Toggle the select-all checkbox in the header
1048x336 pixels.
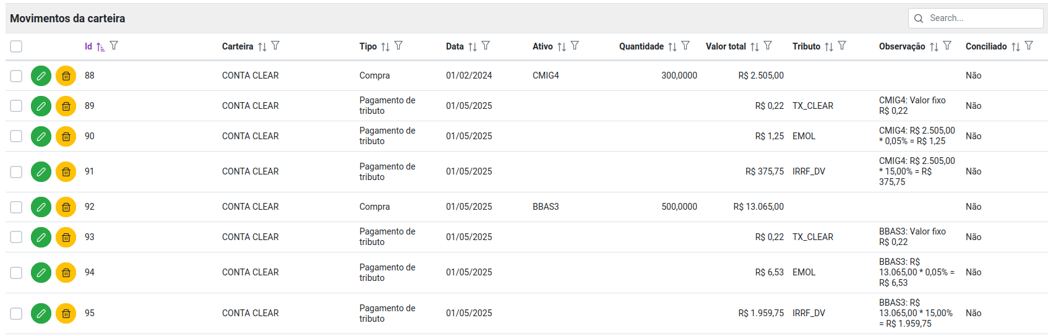pyautogui.click(x=16, y=46)
